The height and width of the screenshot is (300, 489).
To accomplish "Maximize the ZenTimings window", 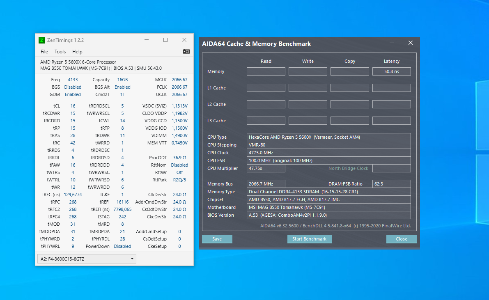I will [x=165, y=40].
